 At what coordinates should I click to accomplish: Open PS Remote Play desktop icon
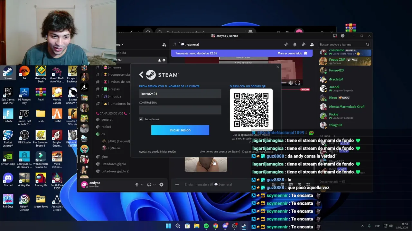point(24,96)
